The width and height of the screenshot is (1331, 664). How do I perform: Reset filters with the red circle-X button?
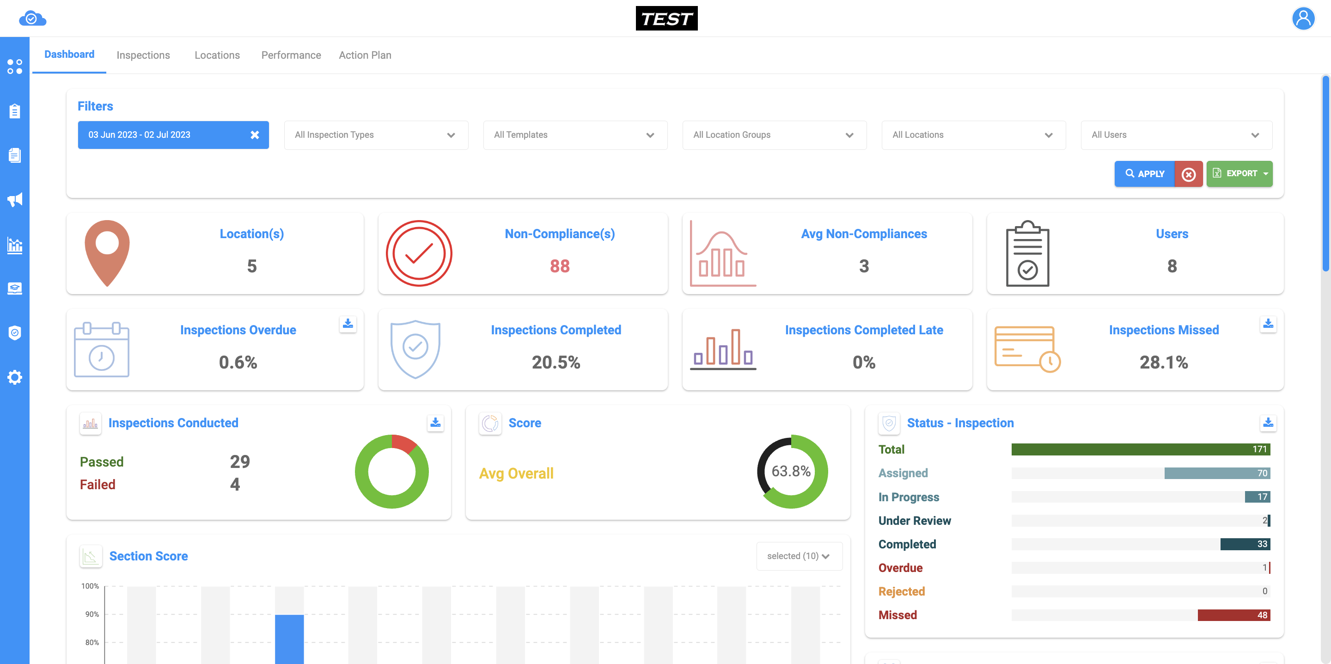1188,174
